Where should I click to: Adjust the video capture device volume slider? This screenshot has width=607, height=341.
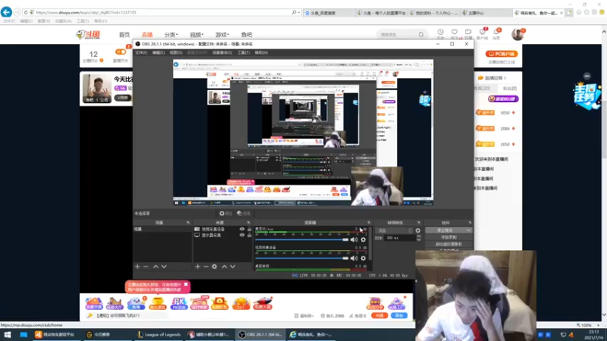pyautogui.click(x=302, y=258)
